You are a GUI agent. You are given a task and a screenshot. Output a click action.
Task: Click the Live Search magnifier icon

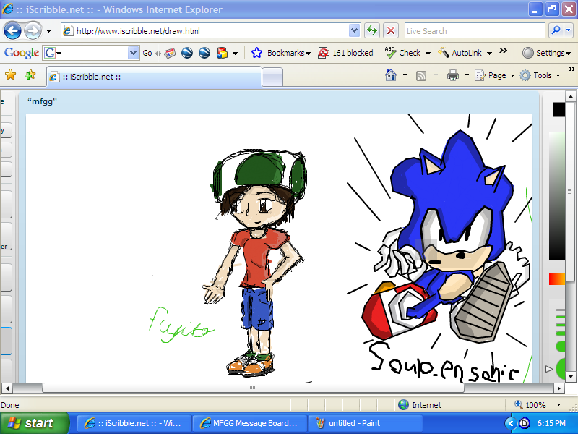(556, 31)
